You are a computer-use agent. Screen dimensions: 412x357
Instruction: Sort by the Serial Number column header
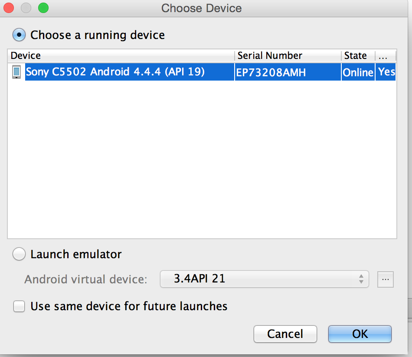288,55
